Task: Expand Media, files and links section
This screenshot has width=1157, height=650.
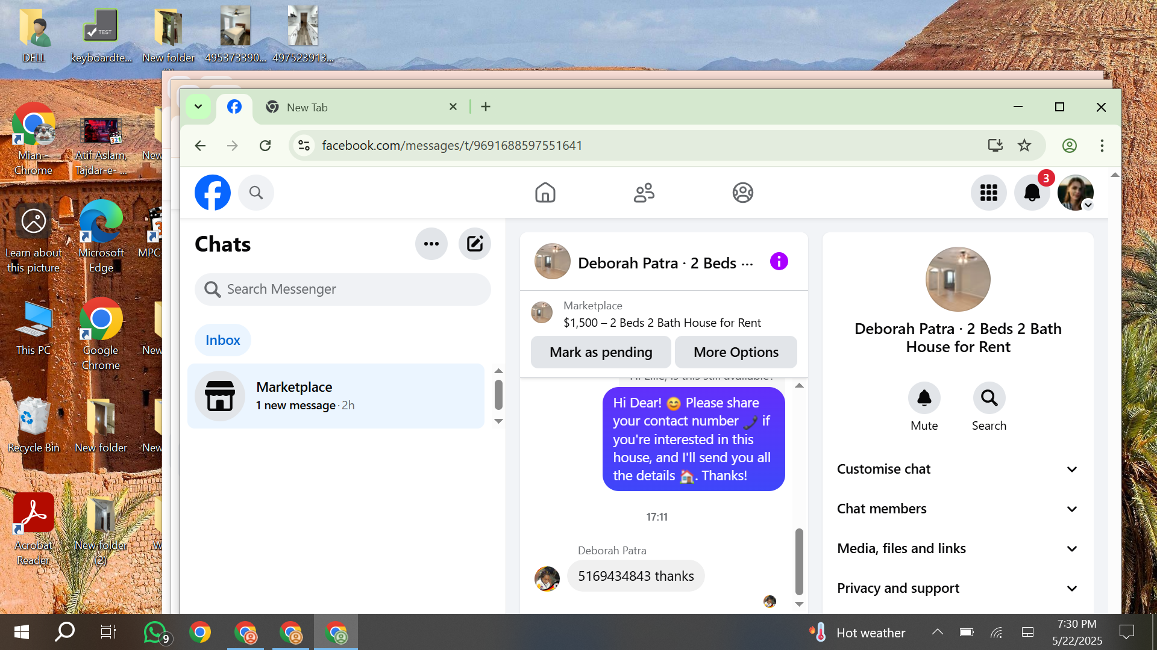Action: pyautogui.click(x=957, y=548)
